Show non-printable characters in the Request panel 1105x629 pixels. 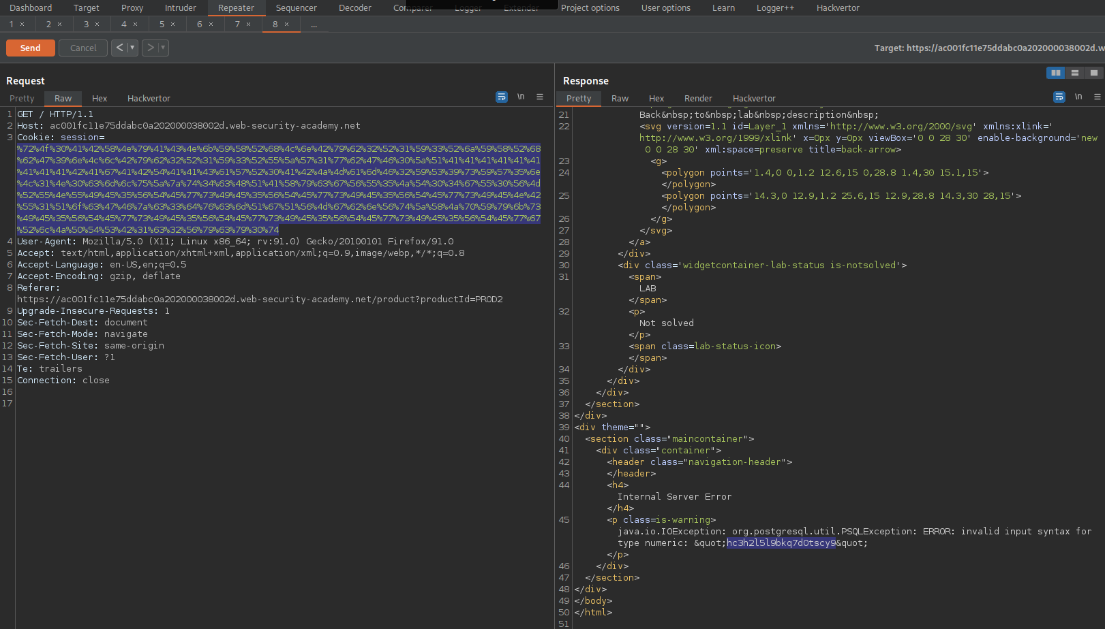click(521, 97)
